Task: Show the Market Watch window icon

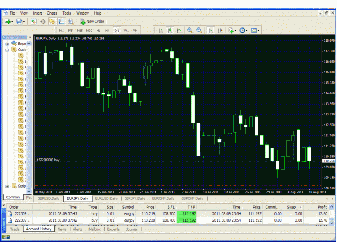Action: (33, 22)
